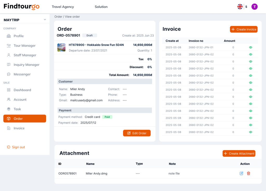The image size is (266, 191).
Task: Click the Create invoice button
Action: 243,29
